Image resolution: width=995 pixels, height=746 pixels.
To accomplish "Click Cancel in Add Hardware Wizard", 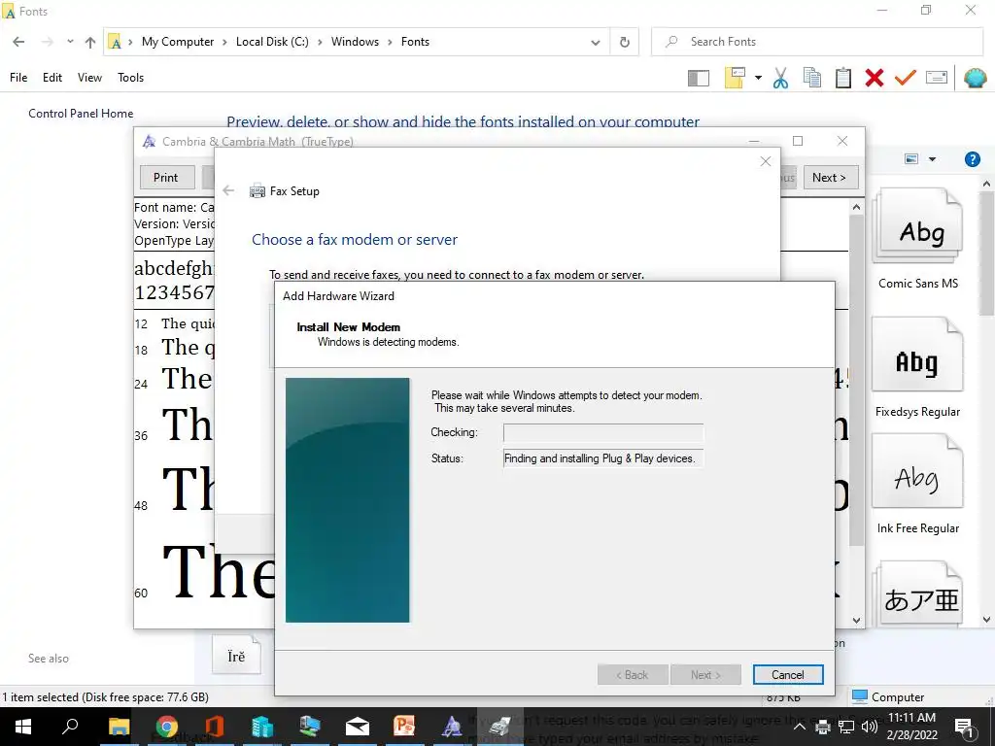I will [787, 675].
